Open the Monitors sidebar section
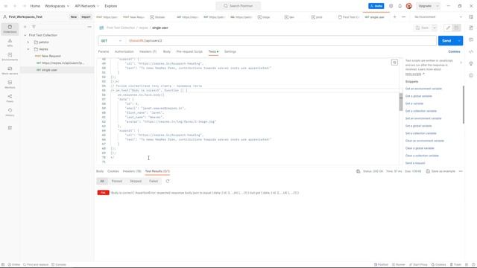477x268 pixels. click(x=10, y=84)
